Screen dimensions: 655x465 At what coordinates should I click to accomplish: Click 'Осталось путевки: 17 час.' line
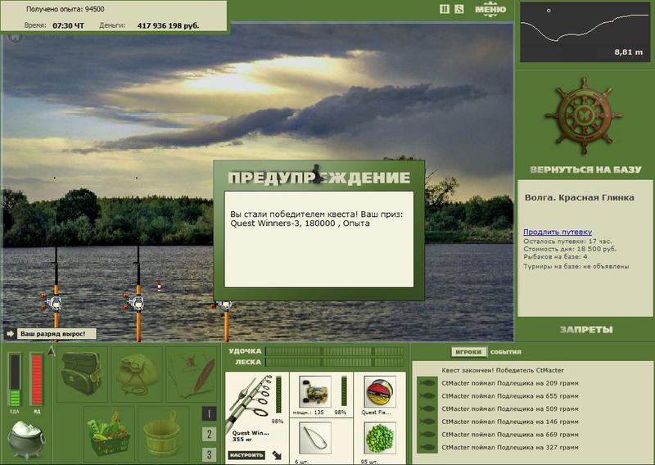[x=567, y=241]
